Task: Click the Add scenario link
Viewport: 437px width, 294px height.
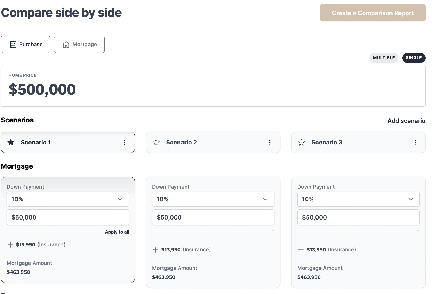Action: click(406, 121)
